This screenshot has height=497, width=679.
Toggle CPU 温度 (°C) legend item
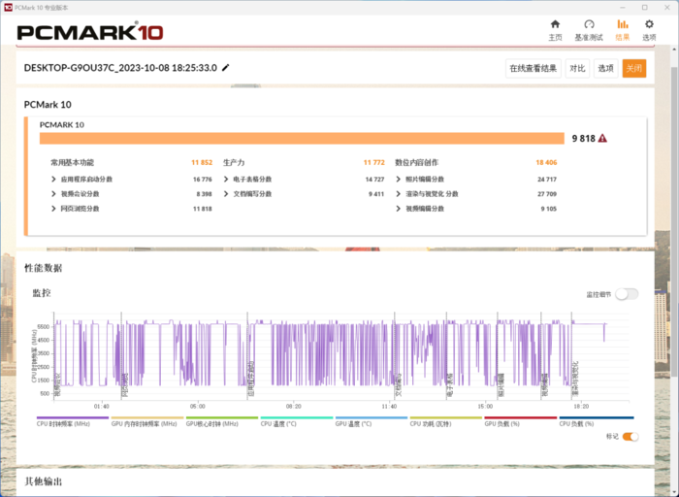pos(297,421)
